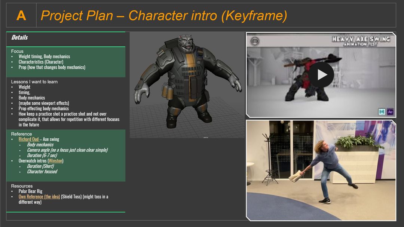Click the Maya icon in video thumbnail

(382, 112)
